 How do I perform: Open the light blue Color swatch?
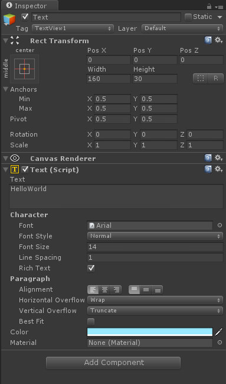click(x=150, y=332)
